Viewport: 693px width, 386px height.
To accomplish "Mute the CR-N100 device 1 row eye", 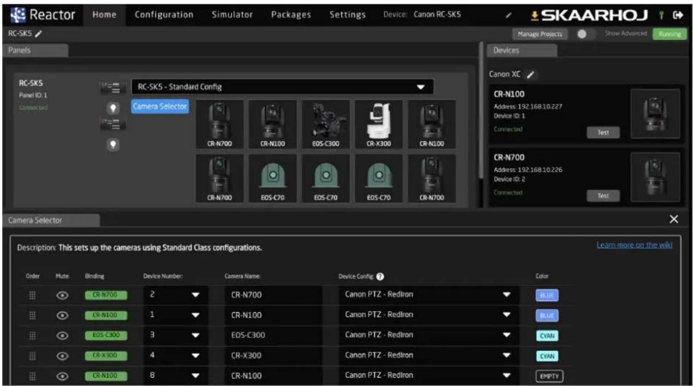I will click(62, 315).
